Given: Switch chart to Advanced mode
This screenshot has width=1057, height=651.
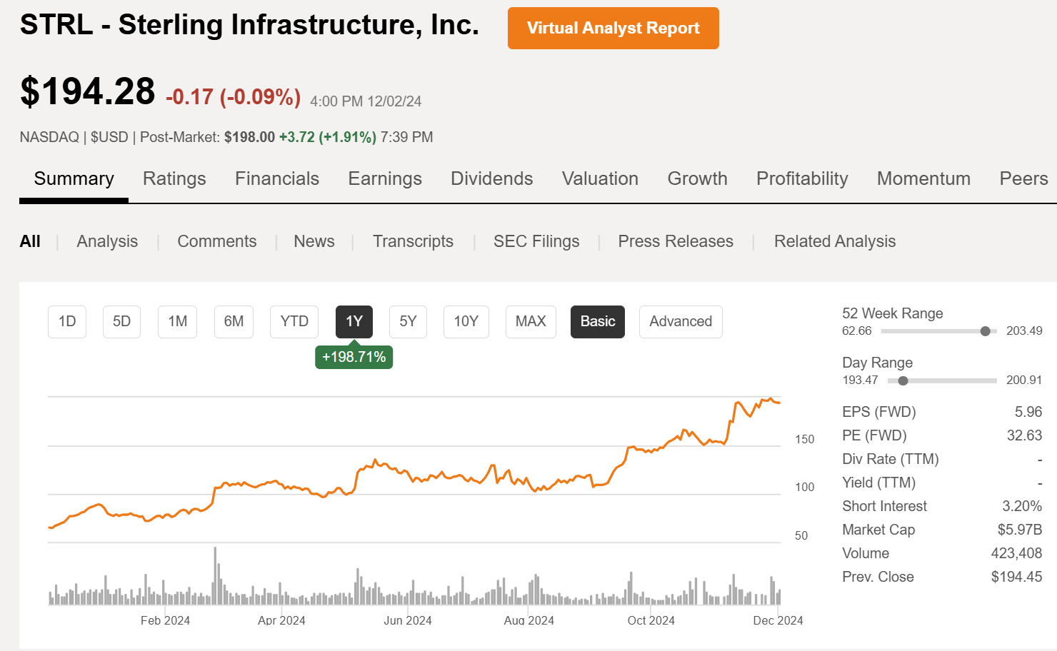Looking at the screenshot, I should point(680,321).
